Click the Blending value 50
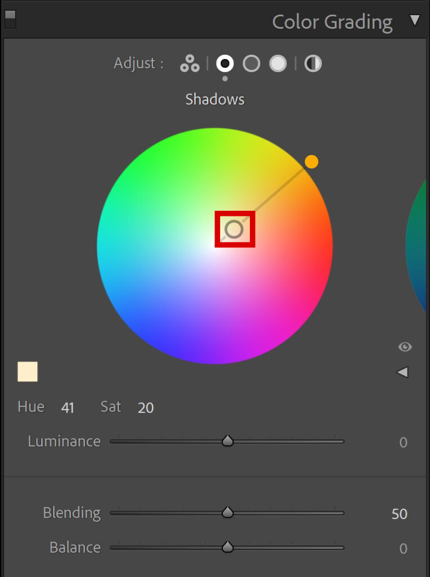Viewport: 430px width, 577px height. click(x=400, y=514)
